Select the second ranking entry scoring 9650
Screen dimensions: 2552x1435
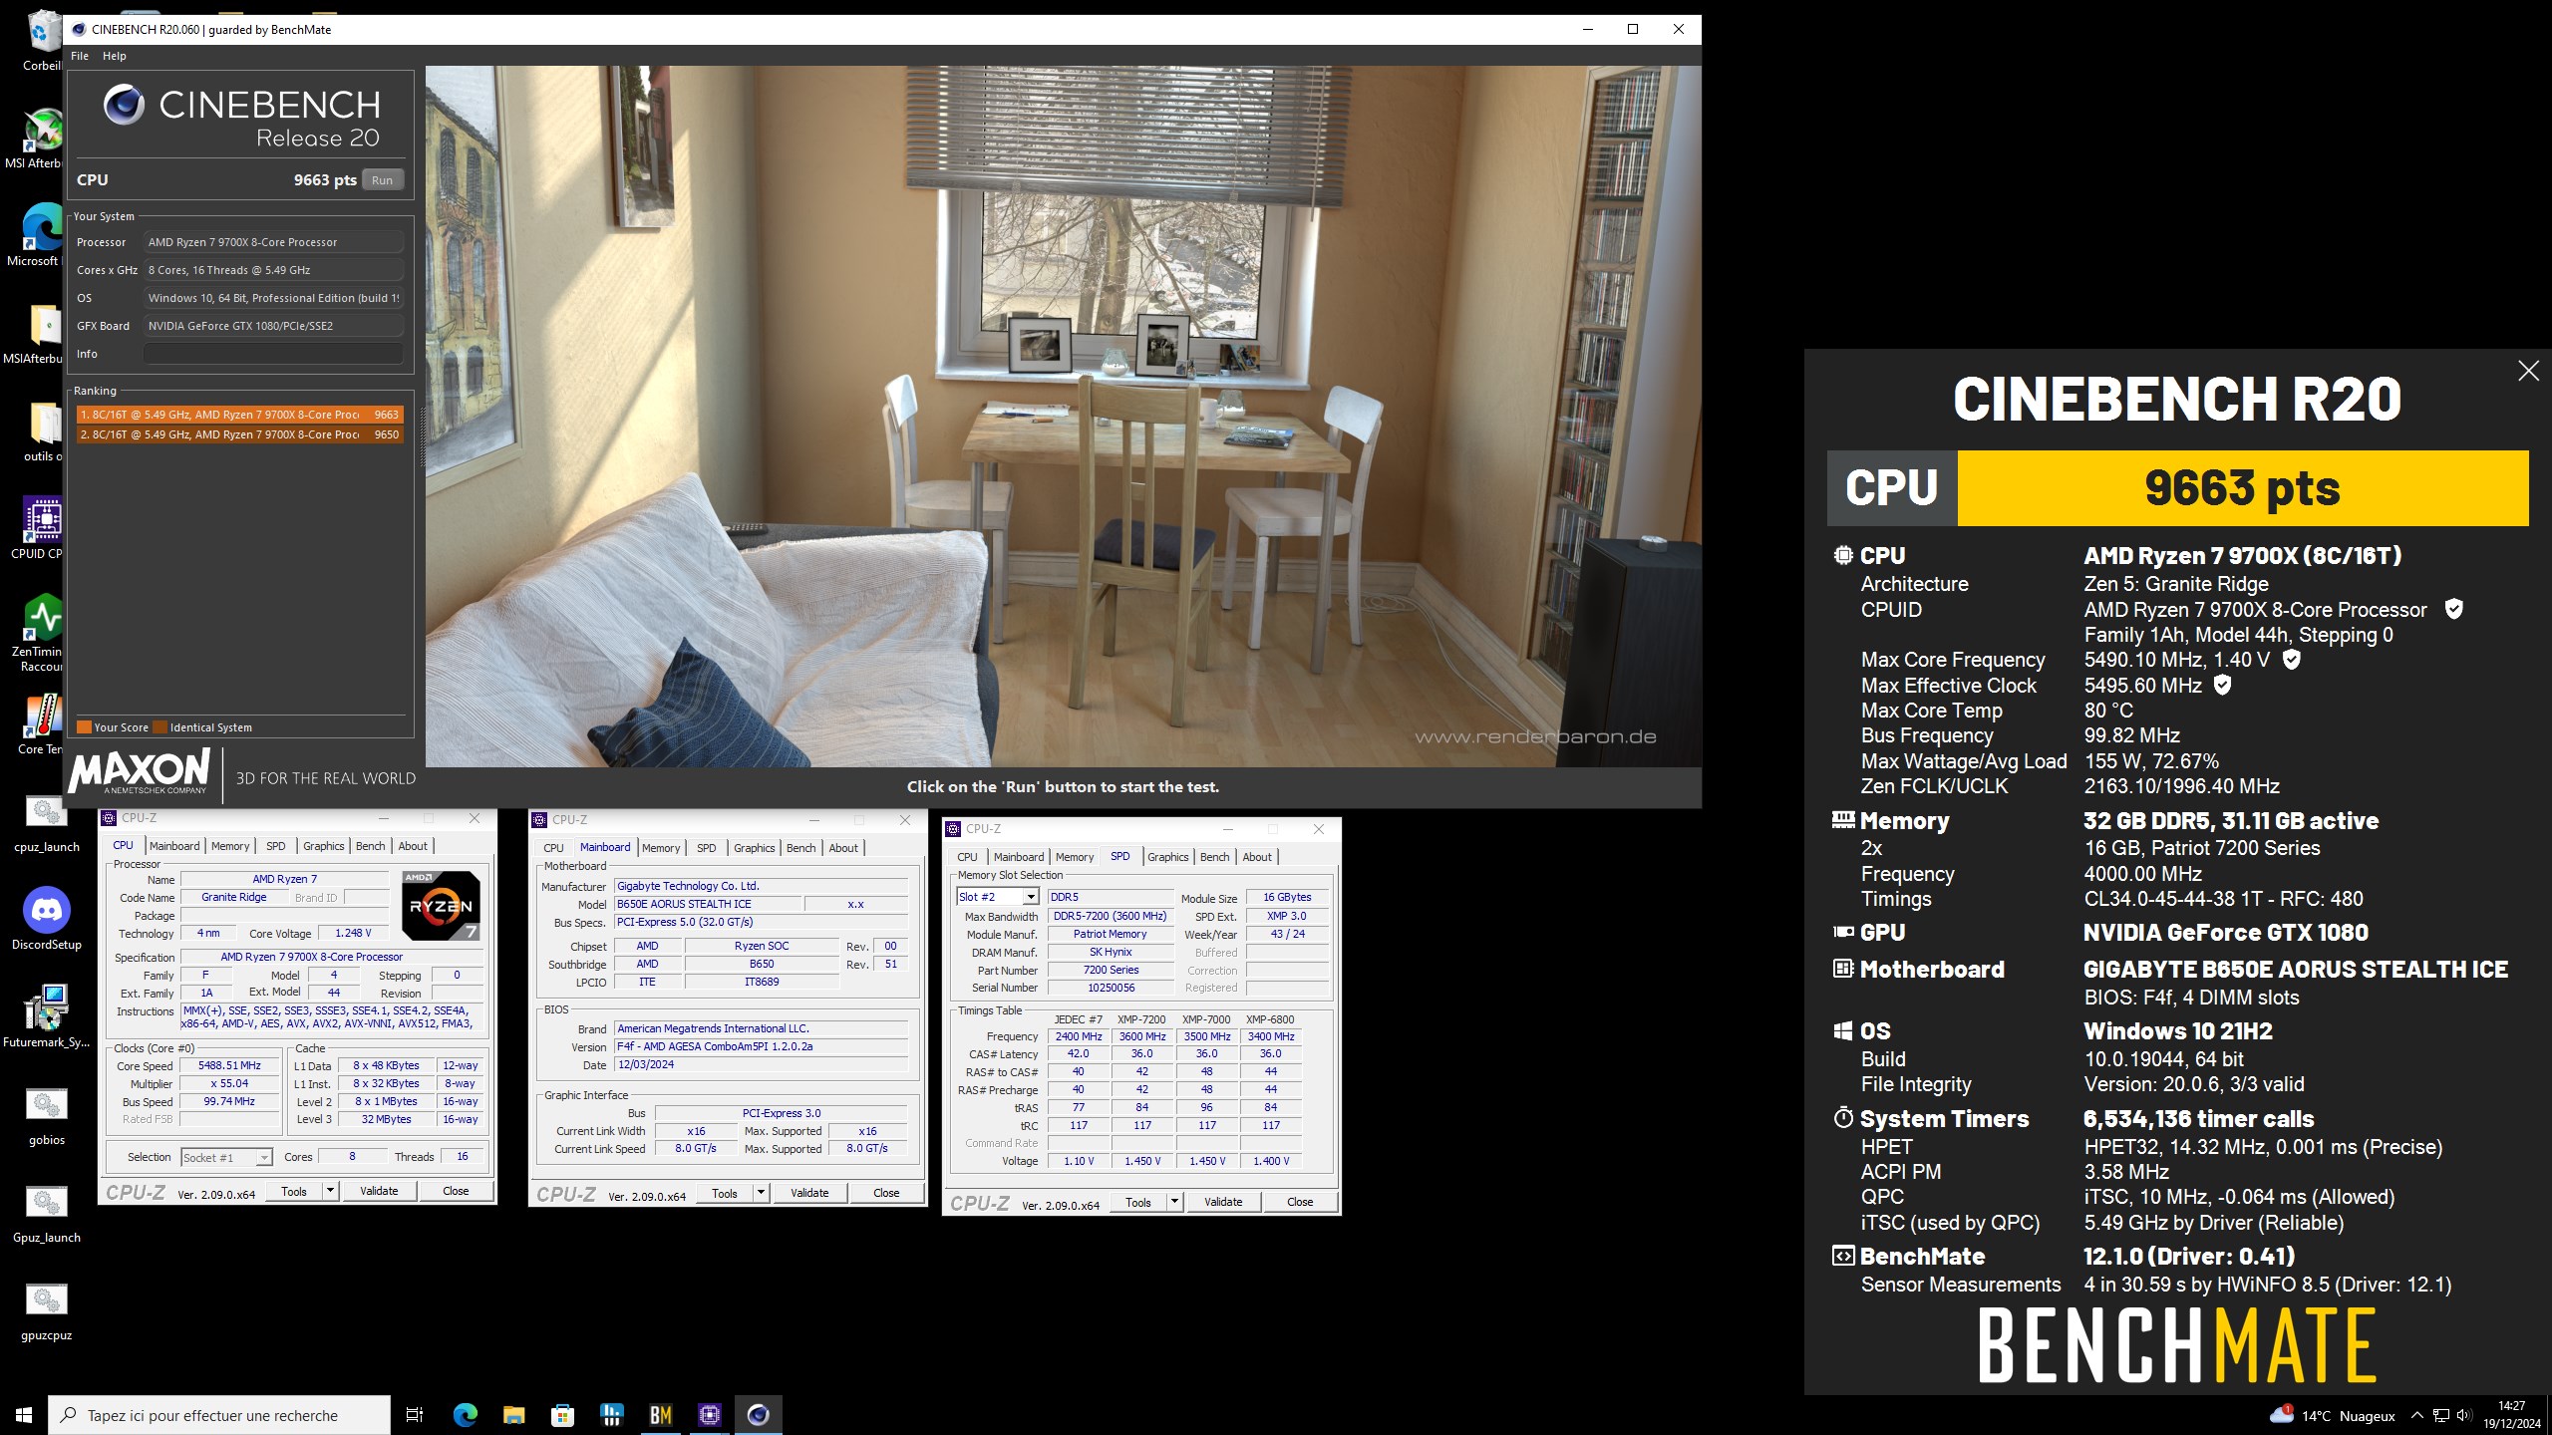click(239, 434)
